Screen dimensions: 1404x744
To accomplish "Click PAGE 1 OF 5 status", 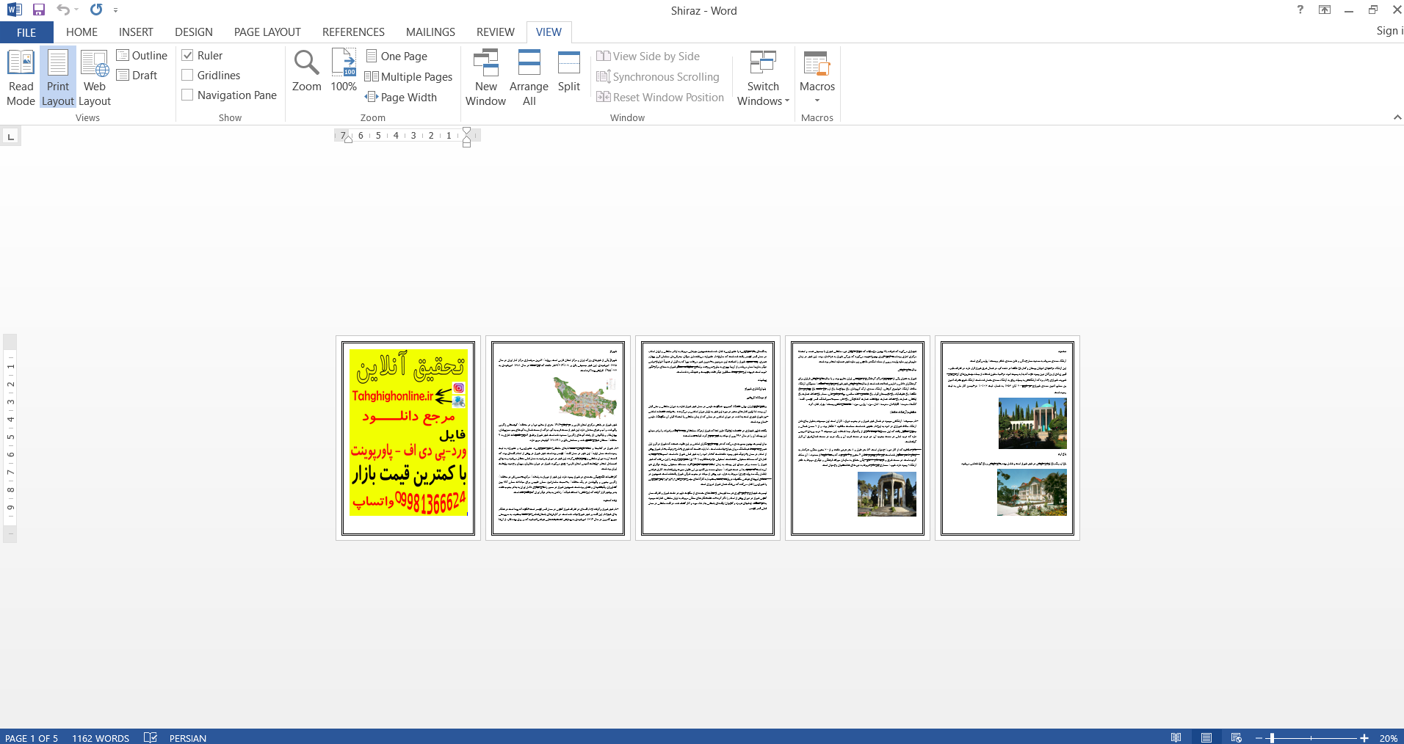I will pos(32,738).
